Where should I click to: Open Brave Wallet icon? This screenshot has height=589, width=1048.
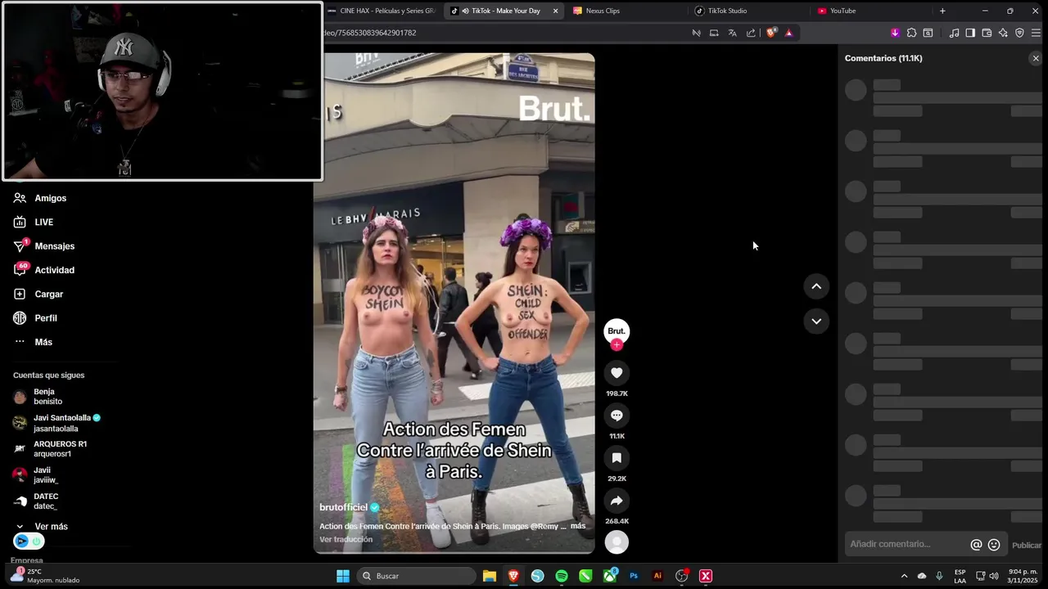[x=987, y=33]
